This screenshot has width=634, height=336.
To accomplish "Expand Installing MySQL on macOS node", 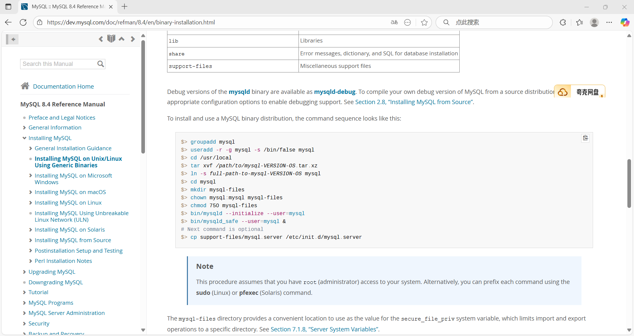I will click(x=30, y=192).
